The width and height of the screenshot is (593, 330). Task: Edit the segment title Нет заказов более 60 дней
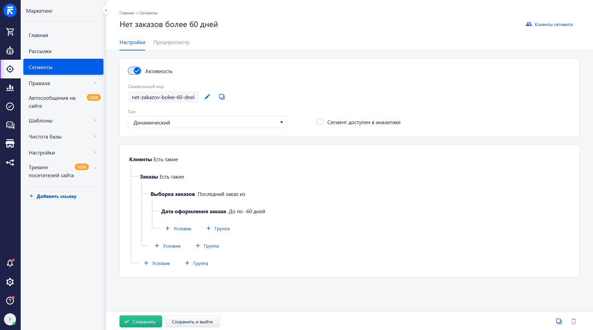169,24
